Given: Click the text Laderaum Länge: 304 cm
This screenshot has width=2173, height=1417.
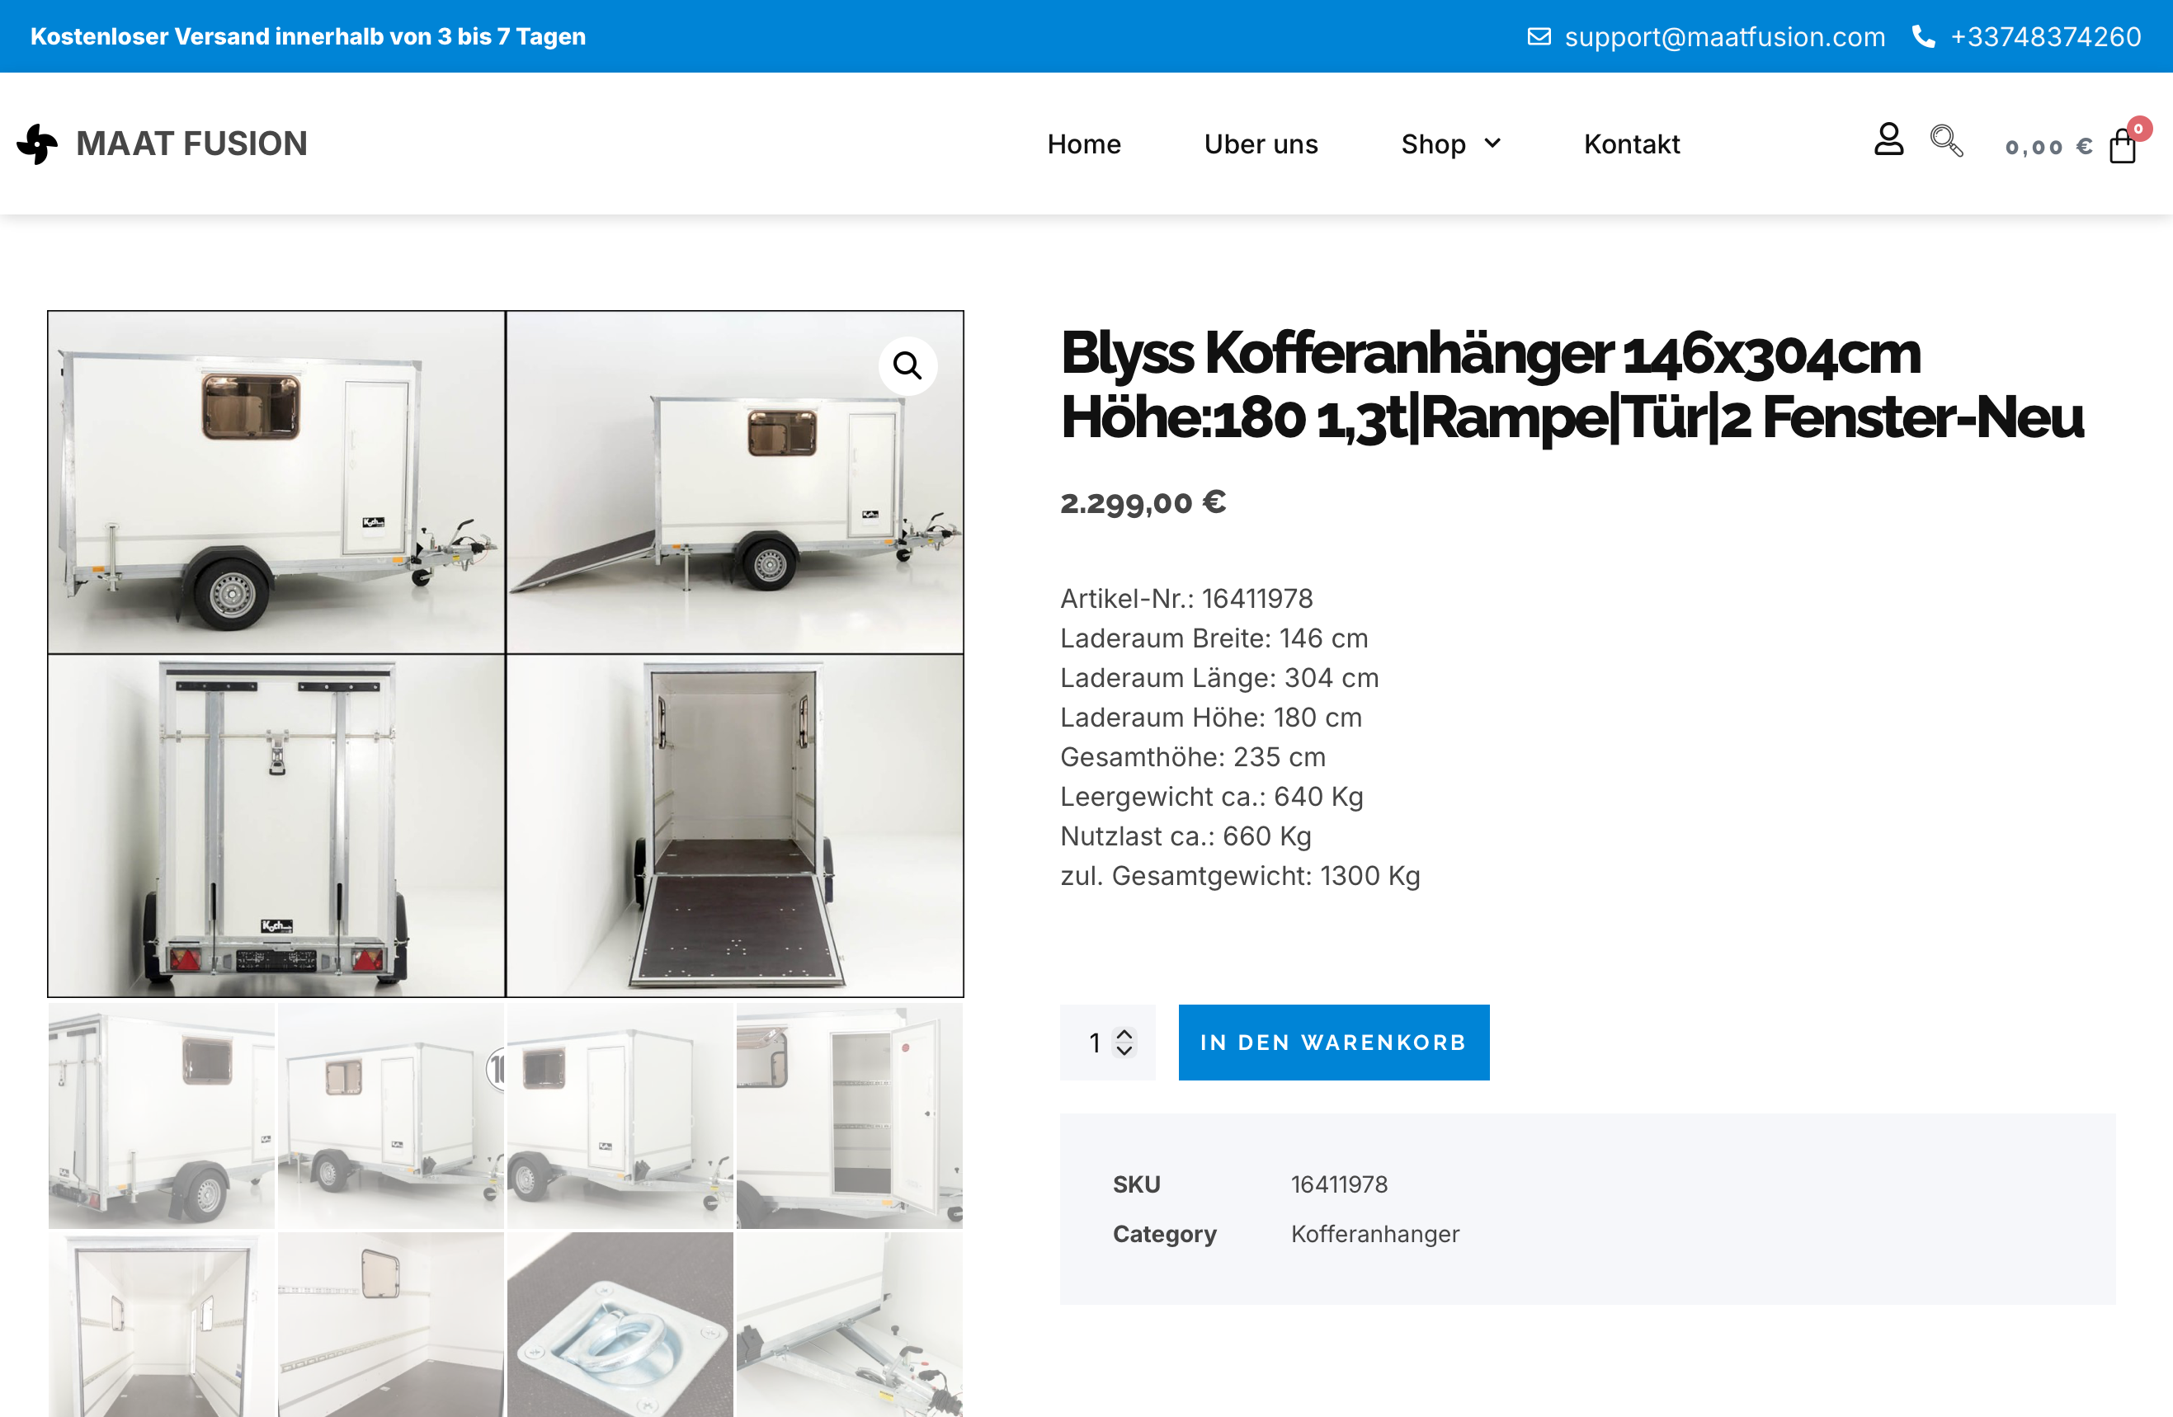Looking at the screenshot, I should 1220,678.
